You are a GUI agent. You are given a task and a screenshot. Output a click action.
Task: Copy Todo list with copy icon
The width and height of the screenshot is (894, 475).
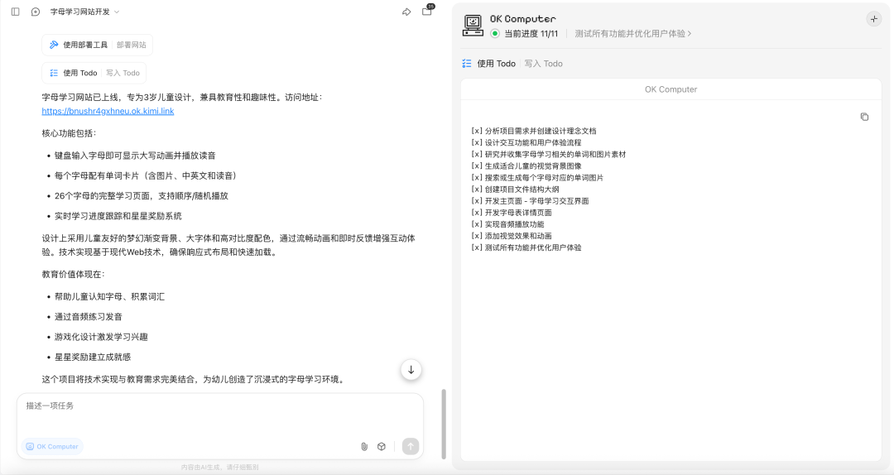(x=864, y=117)
